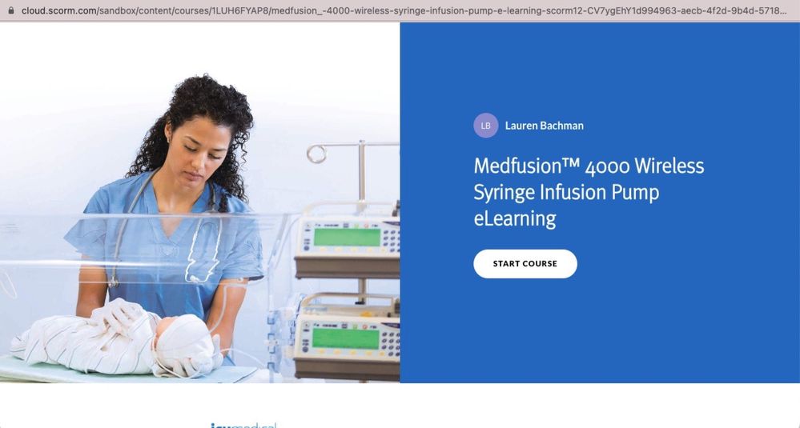Click the Medfusion 4000 course title heading
The width and height of the screenshot is (800, 428).
(x=589, y=192)
